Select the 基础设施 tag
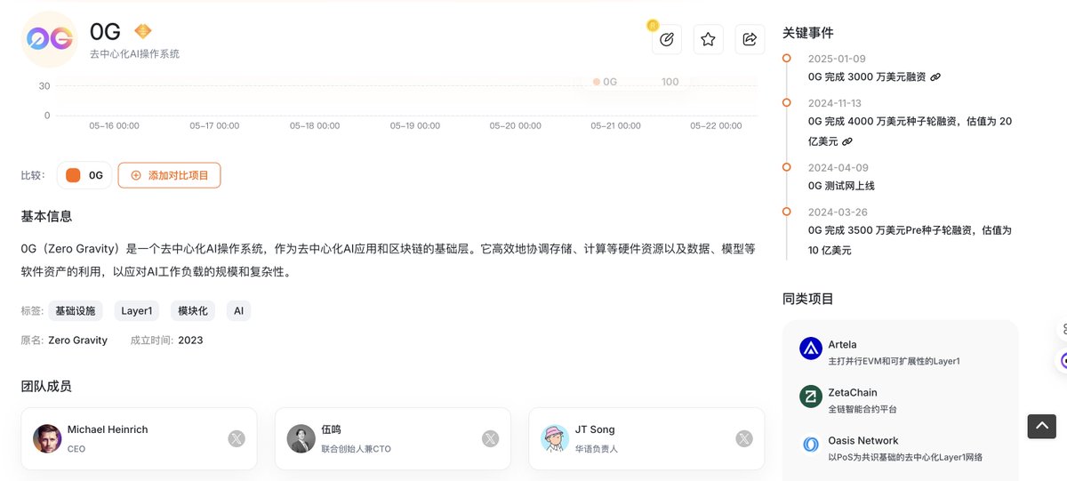The width and height of the screenshot is (1067, 481). coord(76,311)
